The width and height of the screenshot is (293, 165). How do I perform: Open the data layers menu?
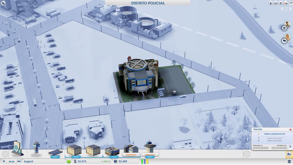pos(289,161)
